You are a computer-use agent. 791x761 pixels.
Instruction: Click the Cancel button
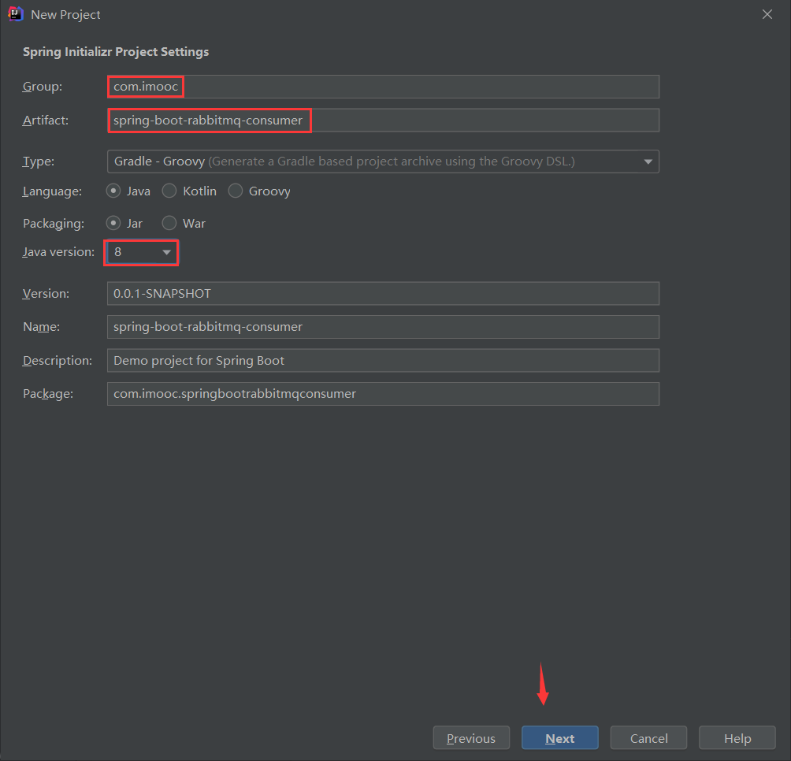648,738
